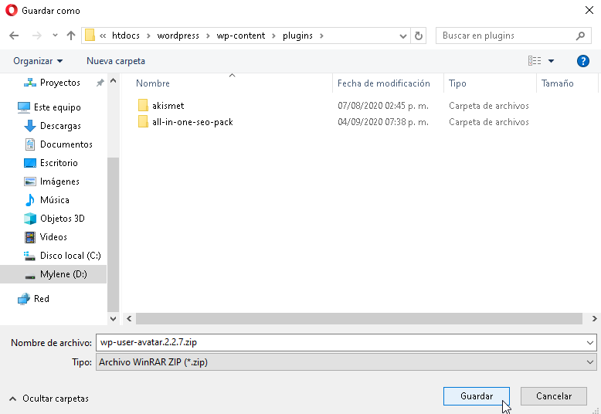Expand the chevron after wordpress breadcrumb

point(208,36)
